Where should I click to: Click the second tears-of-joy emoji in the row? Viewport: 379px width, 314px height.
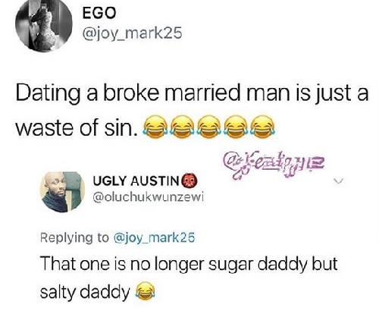[x=183, y=127]
